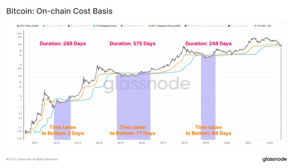
Task: Select the Time taken to Bottom: 68 Days label
Action: pos(208,130)
